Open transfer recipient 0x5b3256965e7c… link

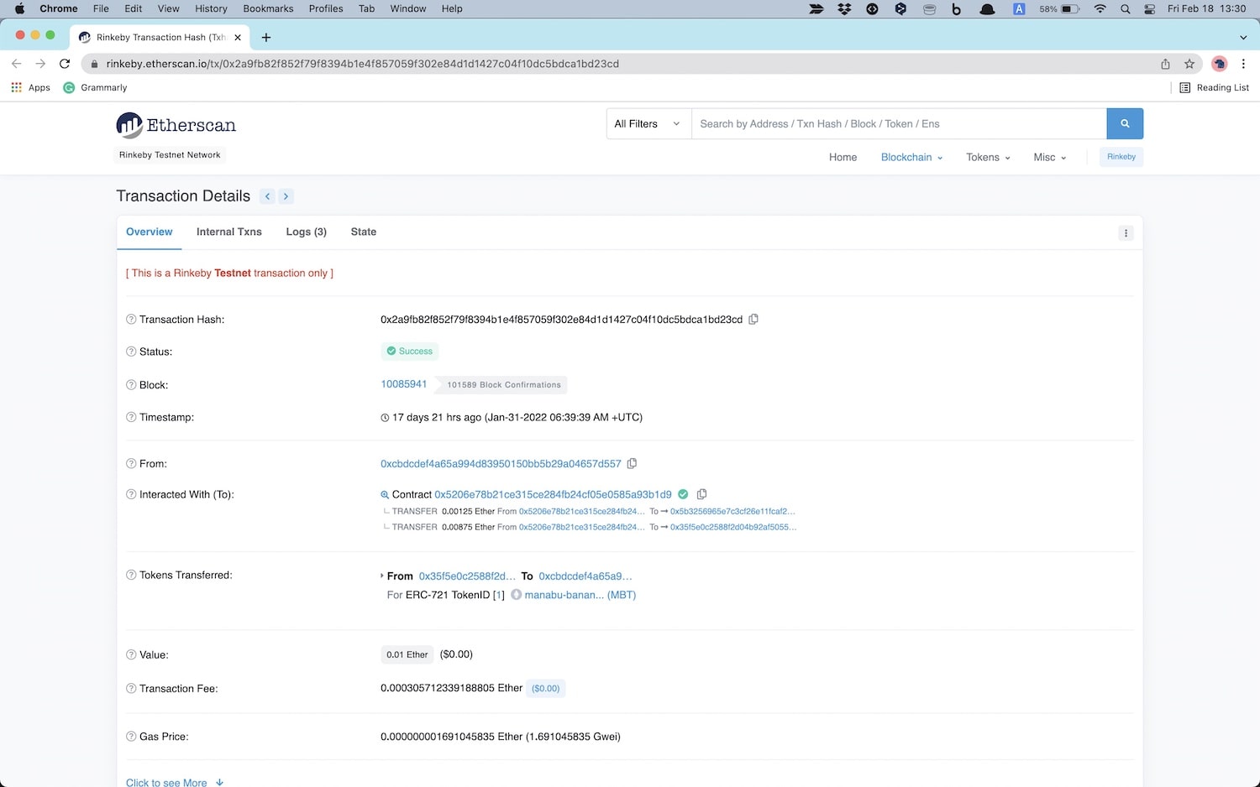point(732,511)
